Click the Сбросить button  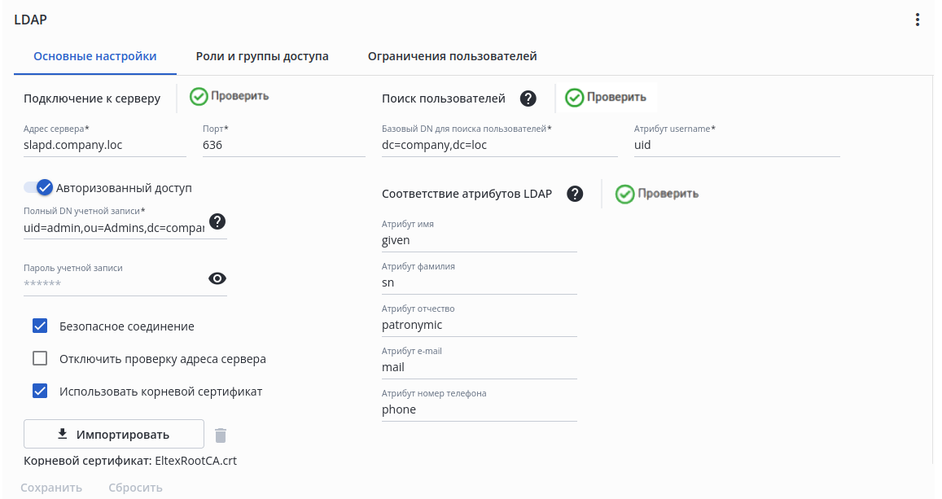click(135, 488)
